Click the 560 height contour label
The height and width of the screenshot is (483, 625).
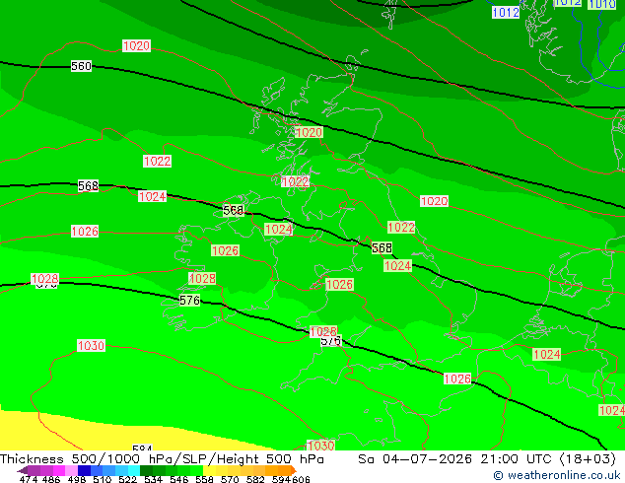click(x=81, y=66)
